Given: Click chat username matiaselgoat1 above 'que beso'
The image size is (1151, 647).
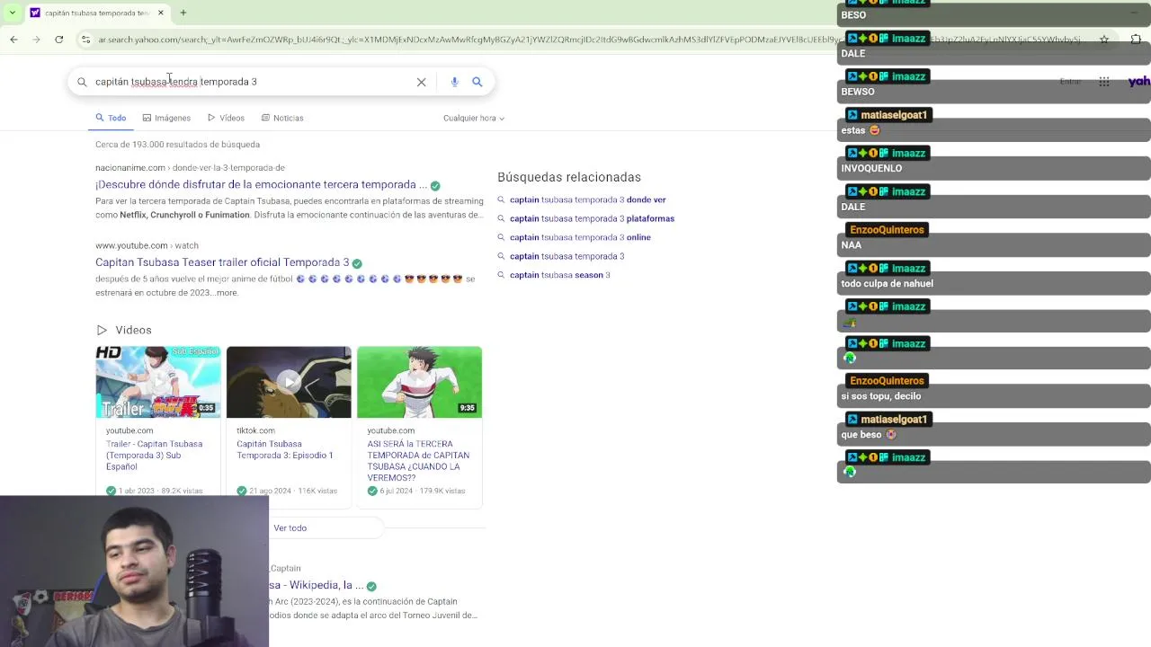Looking at the screenshot, I should coord(894,420).
